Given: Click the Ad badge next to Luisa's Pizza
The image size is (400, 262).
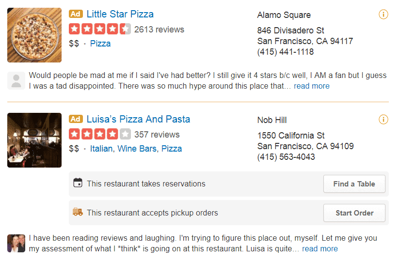Looking at the screenshot, I should (x=76, y=119).
